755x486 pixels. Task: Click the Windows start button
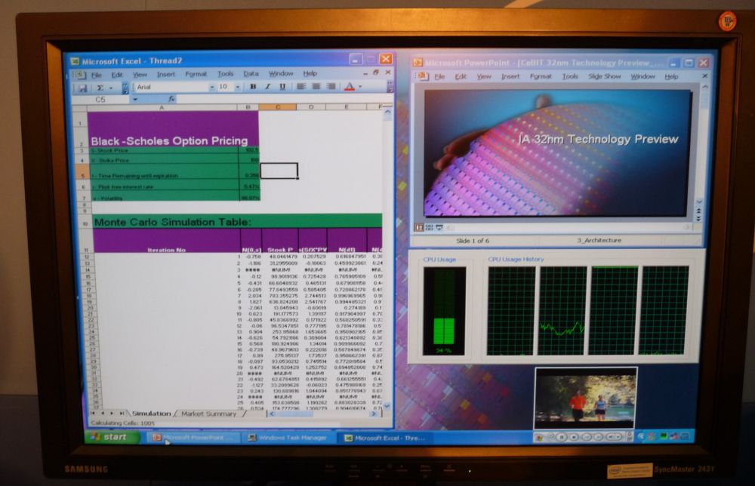(x=112, y=437)
